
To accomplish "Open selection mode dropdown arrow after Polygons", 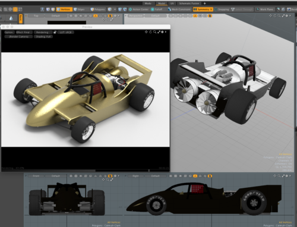I will coord(115,10).
